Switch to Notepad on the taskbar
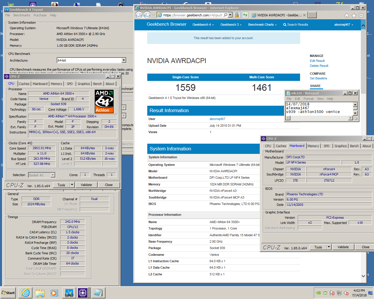374x299 pixels. (x=98, y=293)
